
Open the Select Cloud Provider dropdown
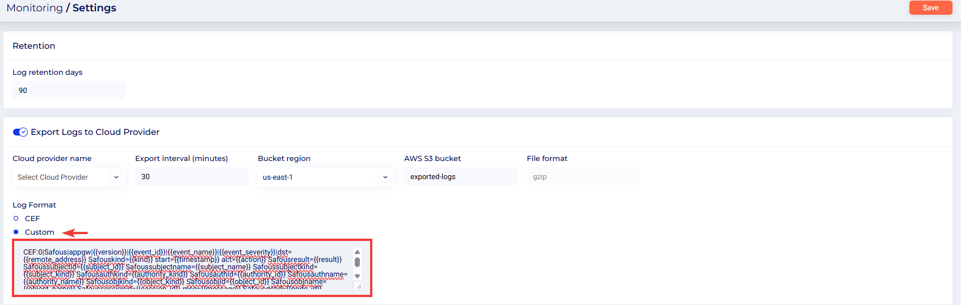69,177
